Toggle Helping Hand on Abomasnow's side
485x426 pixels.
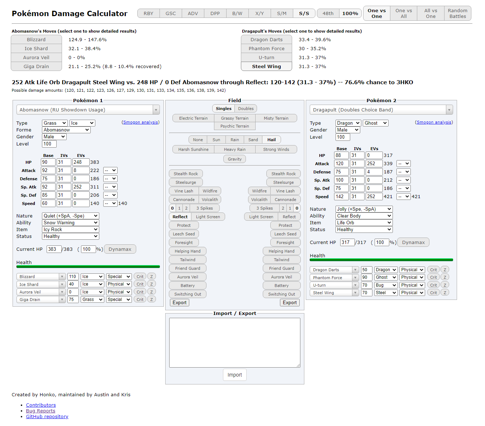click(x=187, y=251)
